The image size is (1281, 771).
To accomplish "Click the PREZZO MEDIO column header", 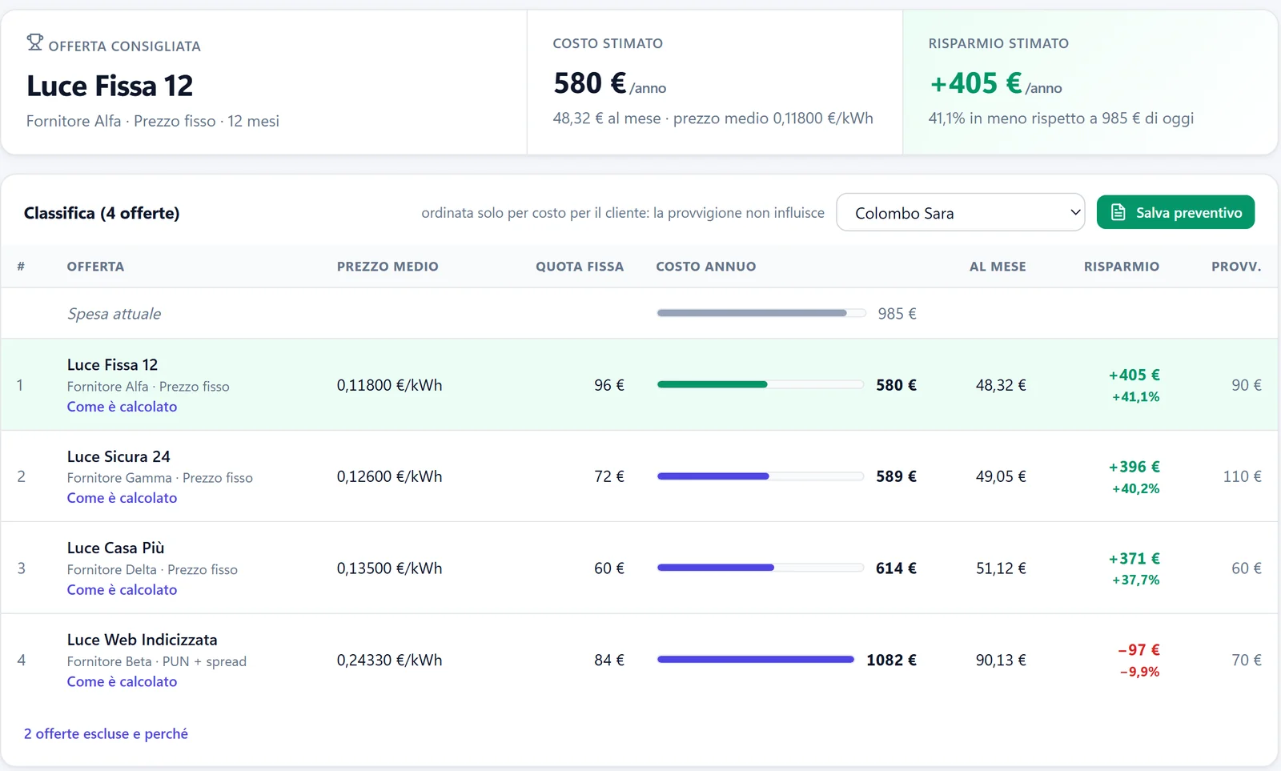I will tap(388, 267).
